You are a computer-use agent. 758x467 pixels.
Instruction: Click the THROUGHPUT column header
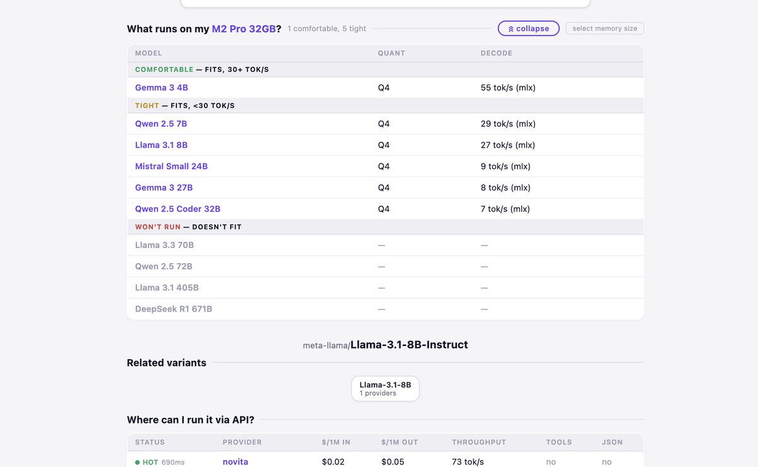click(x=479, y=442)
